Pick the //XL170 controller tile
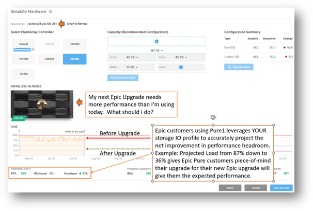The width and height of the screenshot is (313, 211). coord(24,74)
